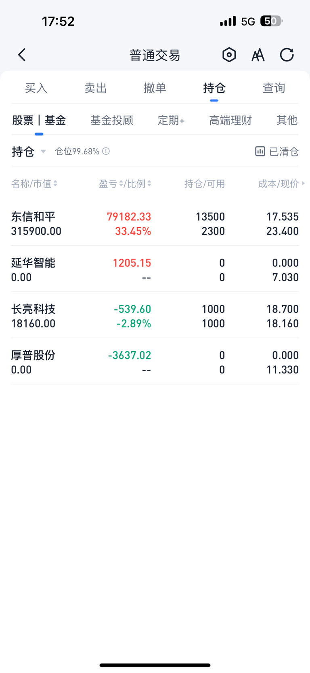Tap the refresh icon
Screen dimensions: 310x673
[287, 55]
